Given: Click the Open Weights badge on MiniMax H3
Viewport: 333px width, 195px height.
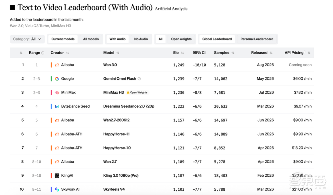Looking at the screenshot, I should 137,92.
